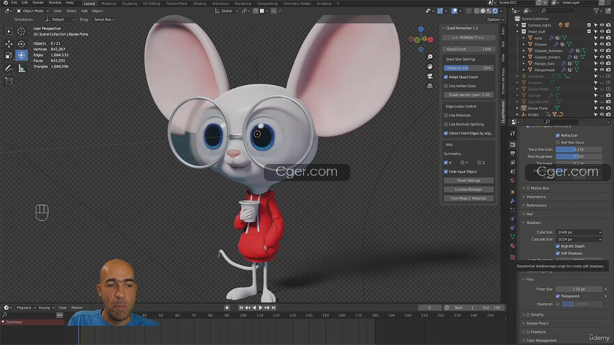Open the Scene properties tab icon

tap(513, 171)
